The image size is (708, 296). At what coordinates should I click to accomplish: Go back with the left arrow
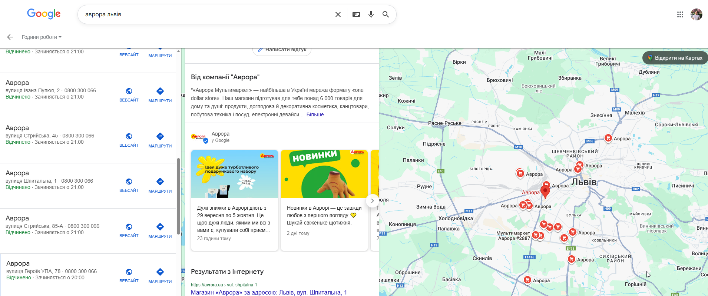[x=10, y=37]
